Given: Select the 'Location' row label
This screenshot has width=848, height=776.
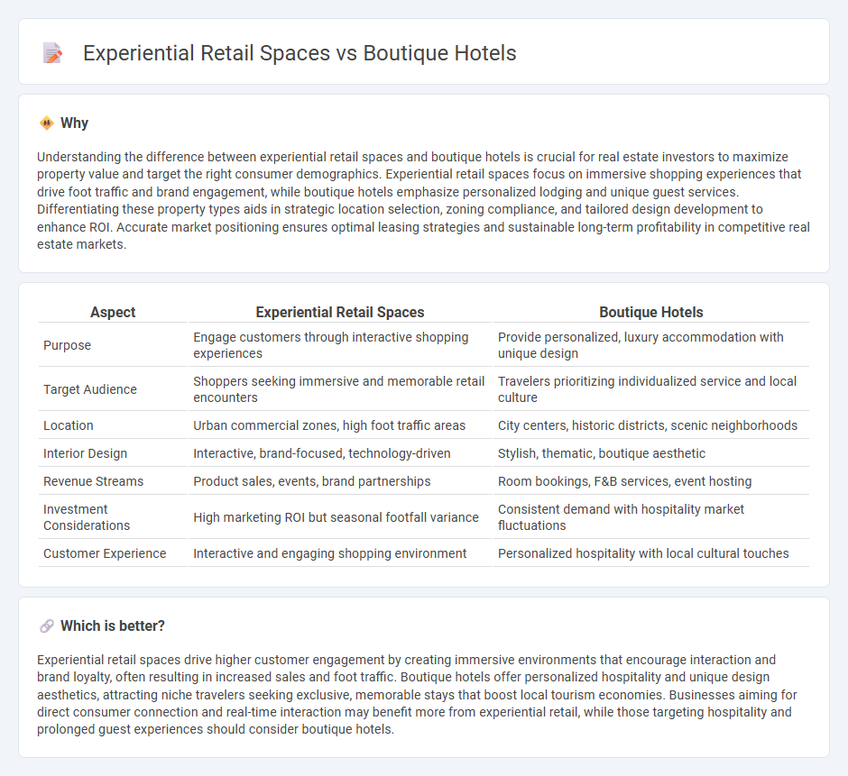Looking at the screenshot, I should 69,425.
